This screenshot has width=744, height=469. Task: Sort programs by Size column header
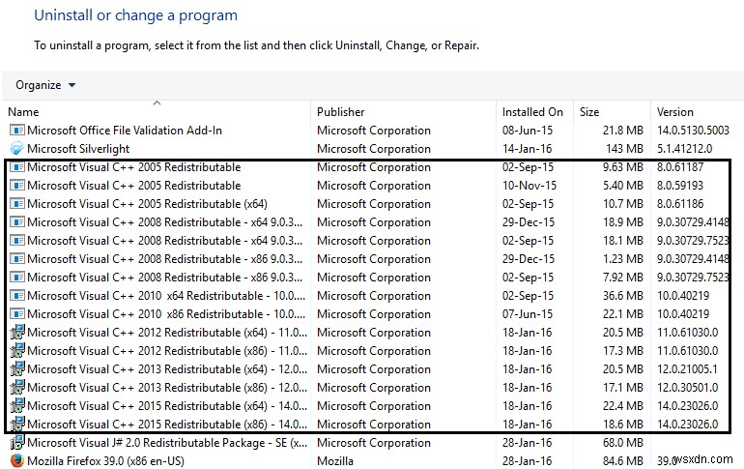coord(588,112)
